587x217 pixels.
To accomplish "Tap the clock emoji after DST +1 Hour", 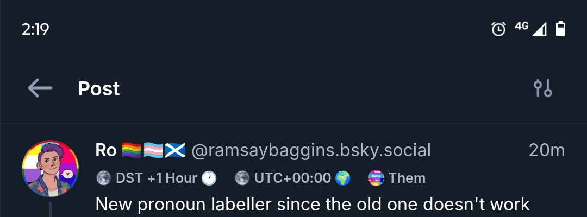I will 209,178.
